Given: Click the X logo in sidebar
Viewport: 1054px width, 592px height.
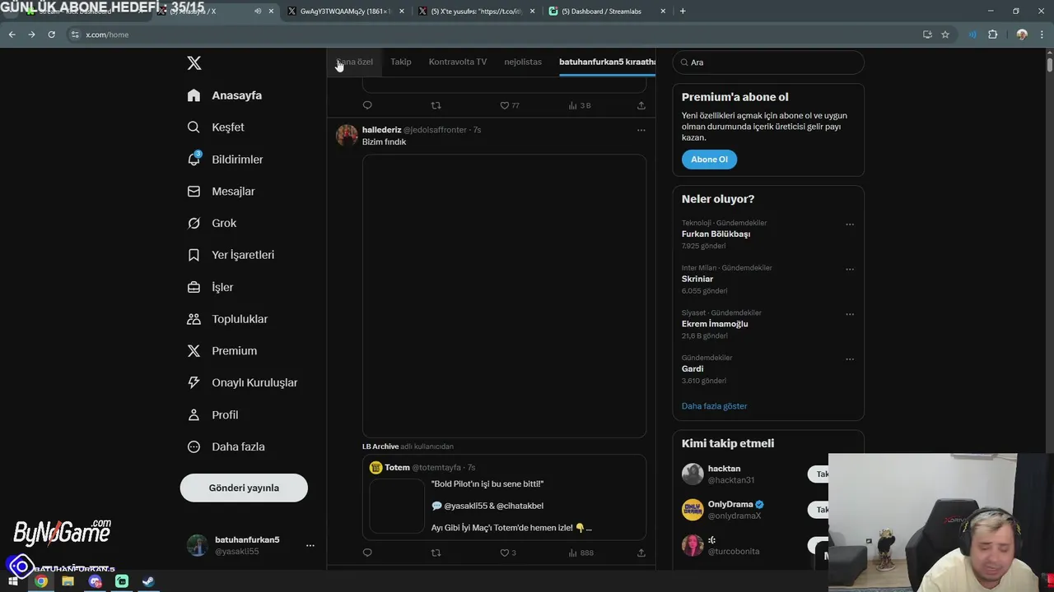Looking at the screenshot, I should (194, 63).
